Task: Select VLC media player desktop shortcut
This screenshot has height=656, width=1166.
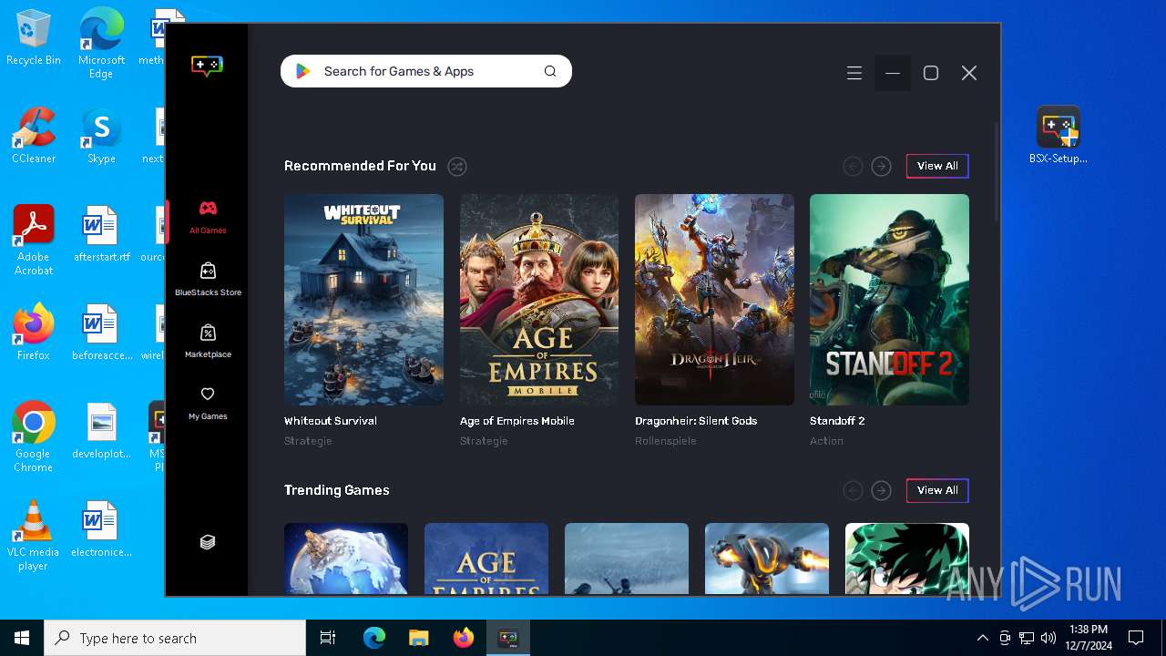Action: point(34,536)
